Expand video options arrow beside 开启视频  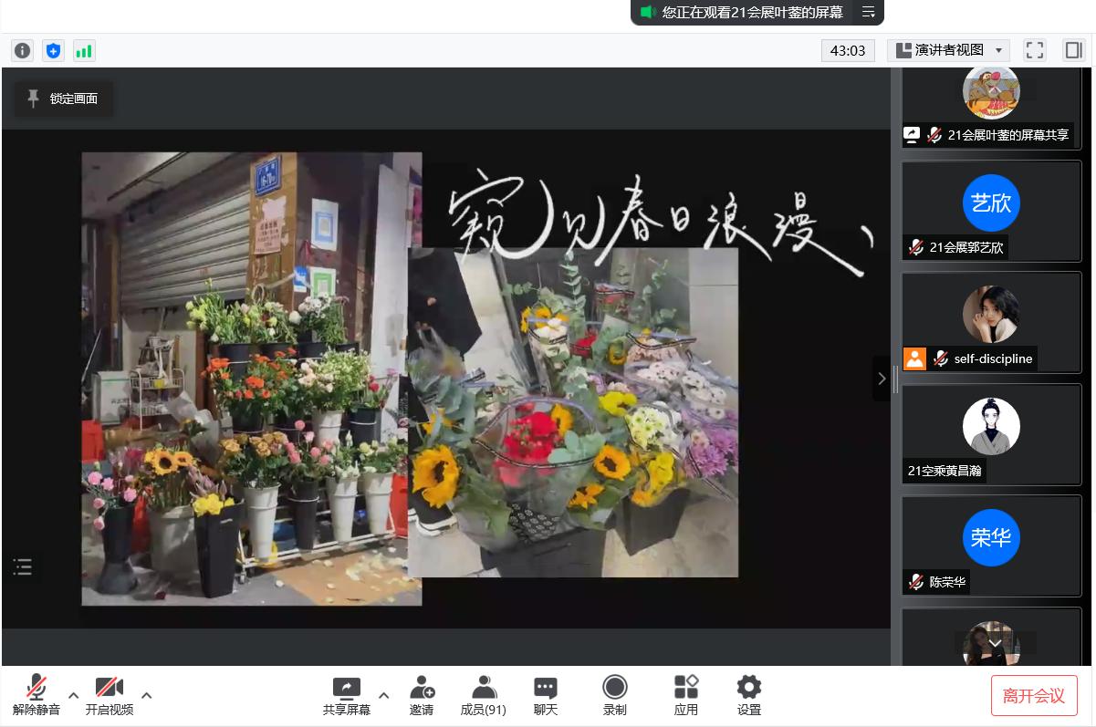pos(146,695)
